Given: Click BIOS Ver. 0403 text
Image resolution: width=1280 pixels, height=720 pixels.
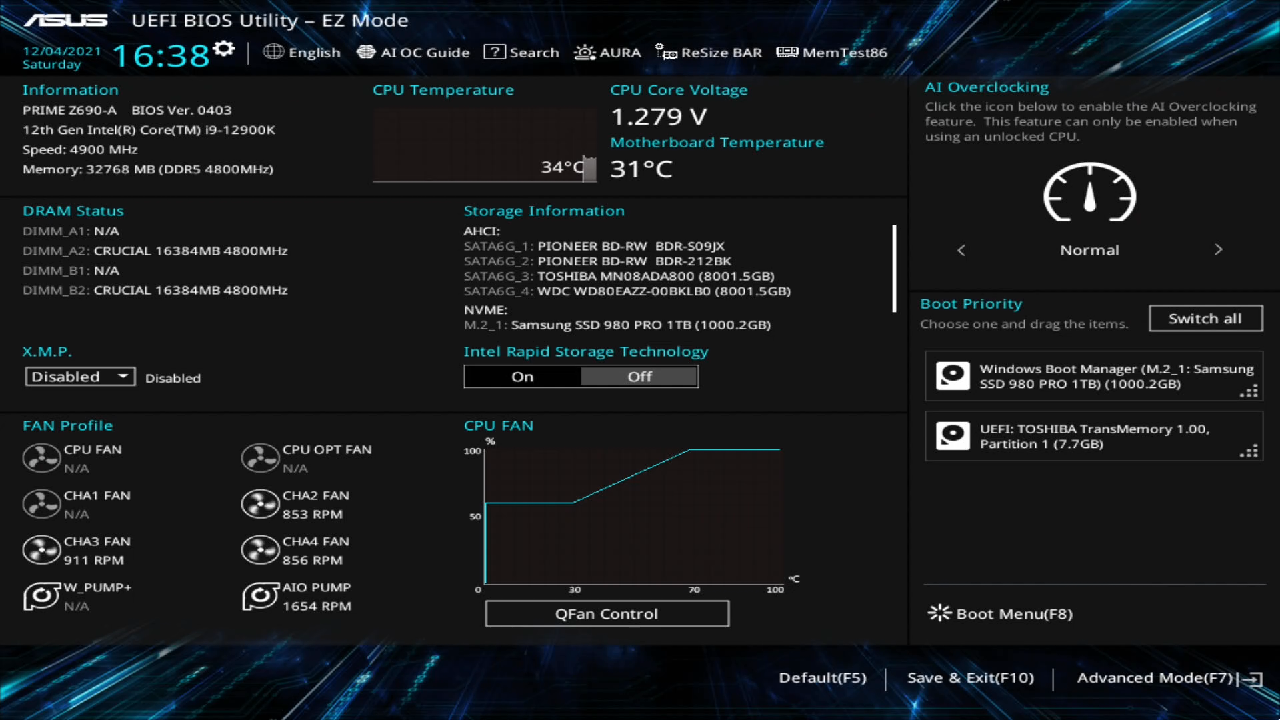Looking at the screenshot, I should [181, 110].
